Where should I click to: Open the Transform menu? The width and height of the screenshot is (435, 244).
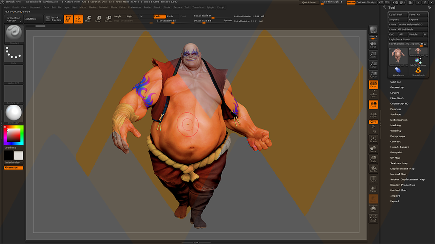(x=198, y=8)
